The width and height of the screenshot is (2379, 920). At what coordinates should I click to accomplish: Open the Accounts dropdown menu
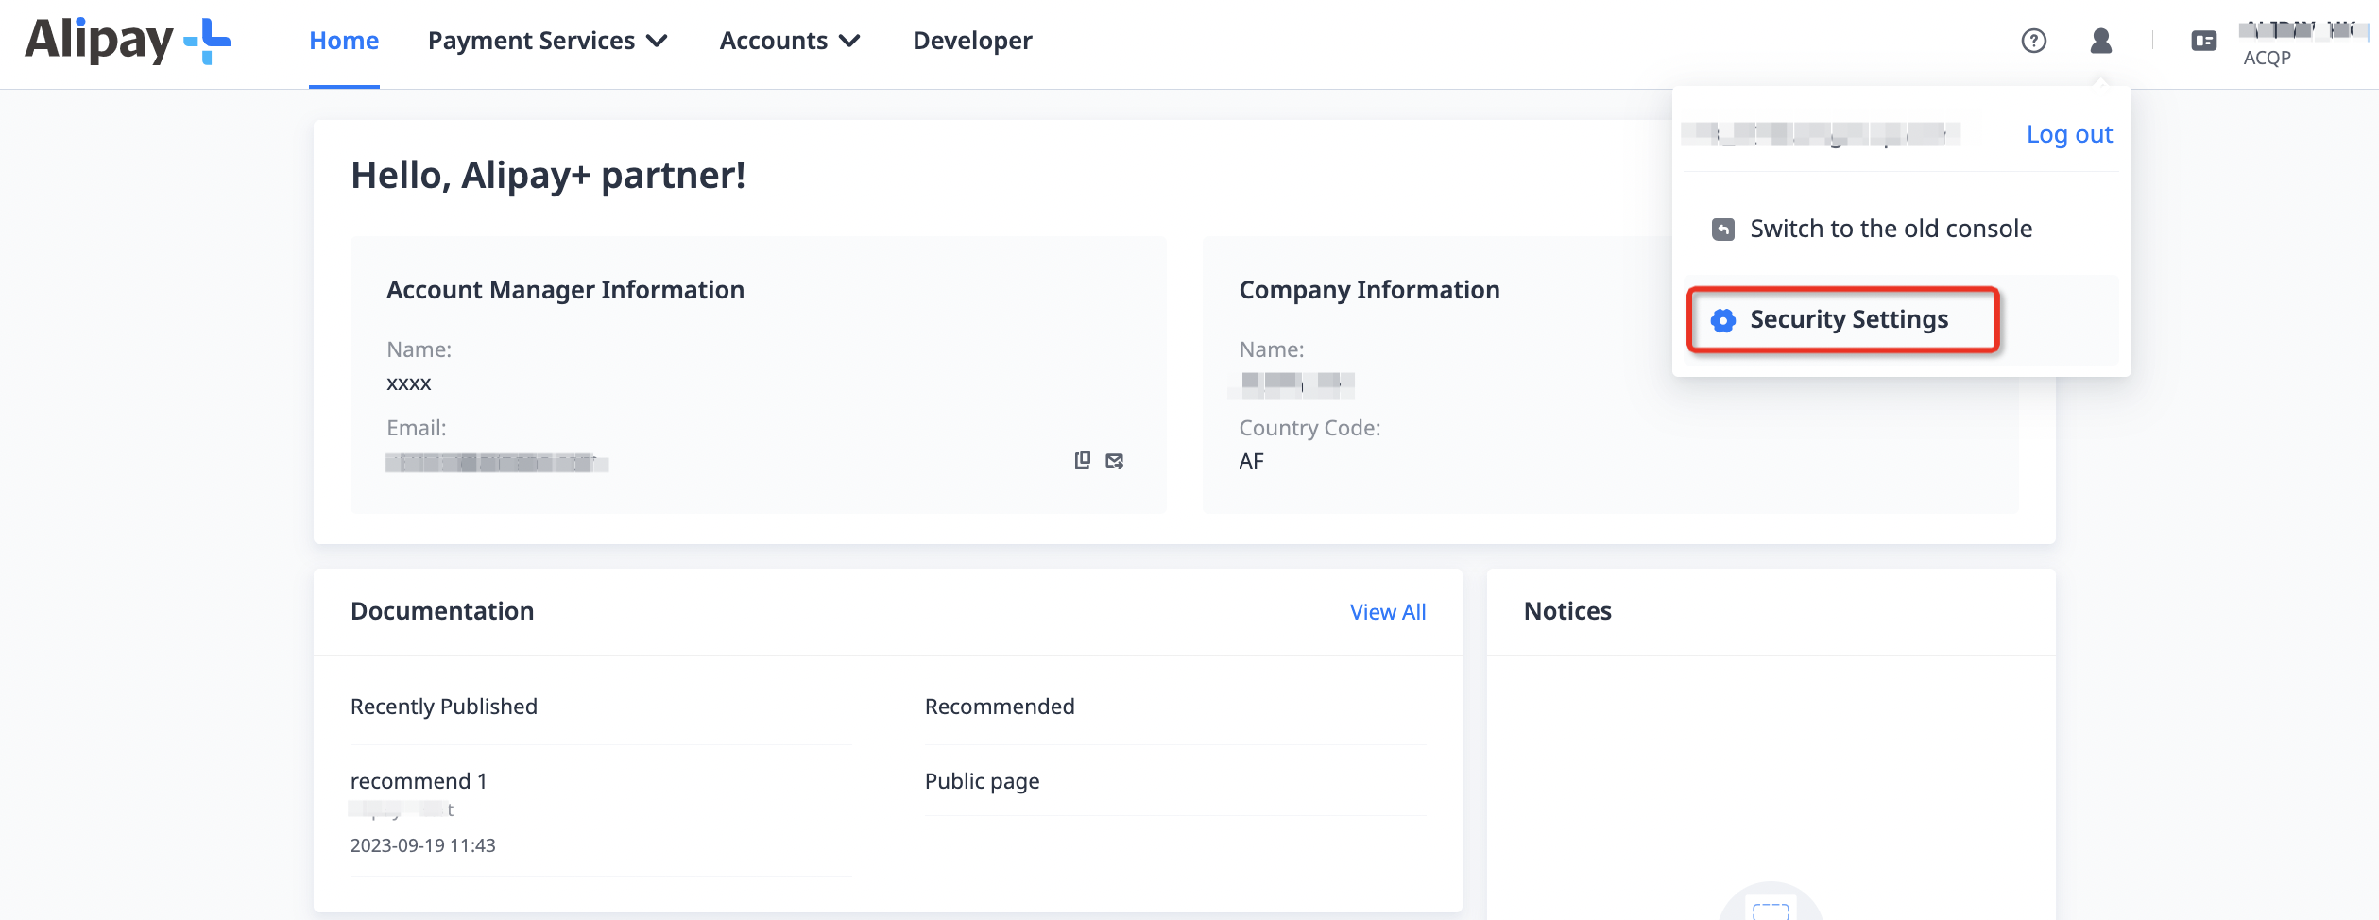tap(790, 40)
